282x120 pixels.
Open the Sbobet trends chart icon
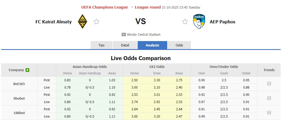[x=269, y=98]
